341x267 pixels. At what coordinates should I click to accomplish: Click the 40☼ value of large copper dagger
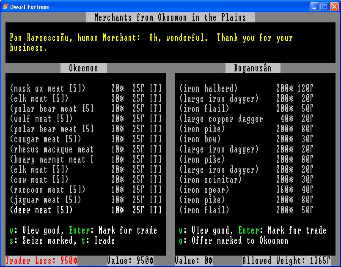pos(286,119)
